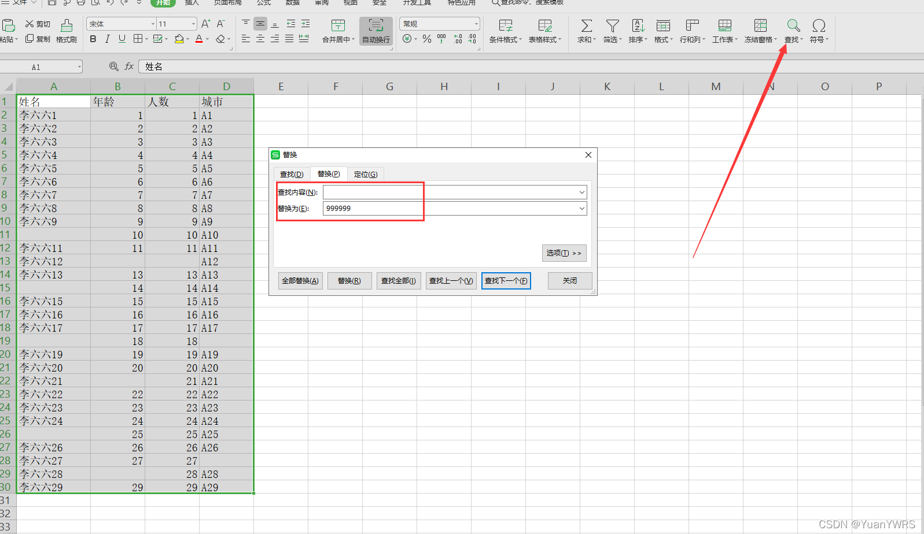Toggle top vertical alignment
The width and height of the screenshot is (924, 534).
click(246, 24)
